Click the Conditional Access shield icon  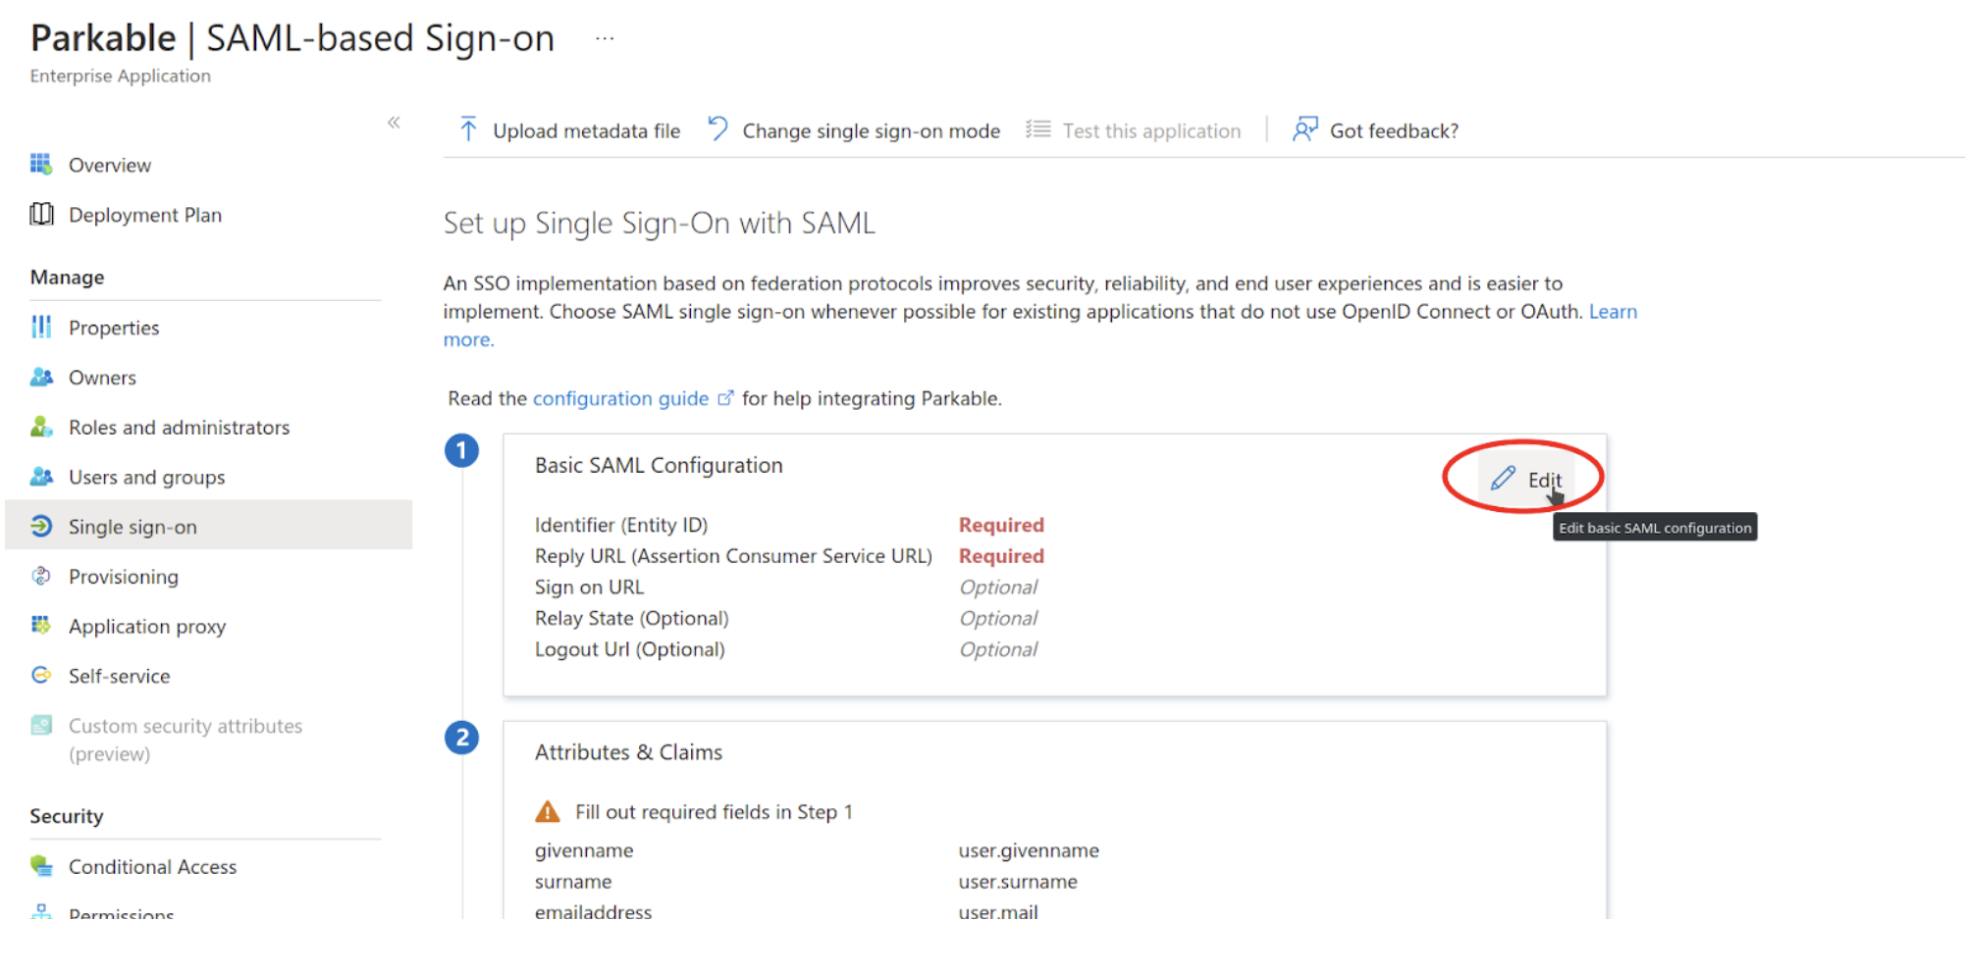41,866
